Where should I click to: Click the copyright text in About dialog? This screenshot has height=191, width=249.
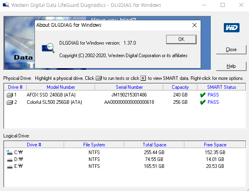pyautogui.click(x=123, y=56)
